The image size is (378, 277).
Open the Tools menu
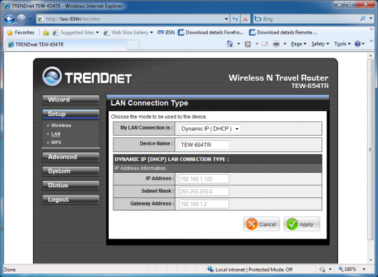click(342, 44)
